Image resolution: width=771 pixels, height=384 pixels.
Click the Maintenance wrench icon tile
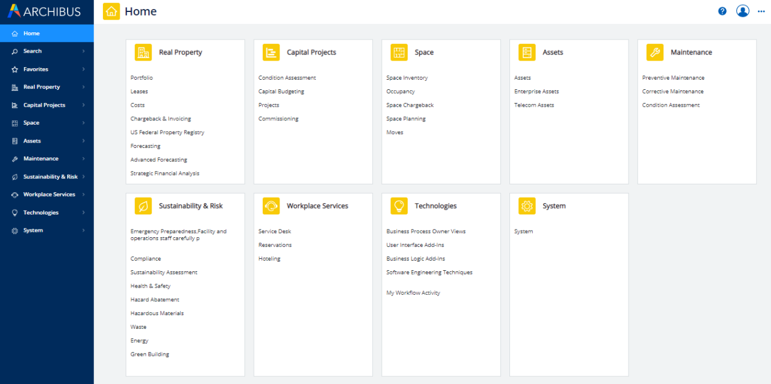pos(655,53)
